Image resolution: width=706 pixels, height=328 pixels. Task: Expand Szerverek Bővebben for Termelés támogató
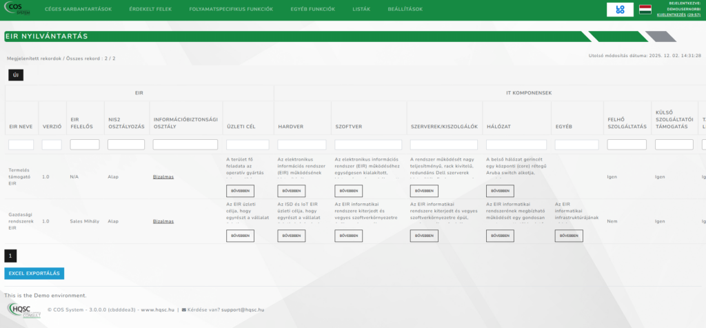pyautogui.click(x=424, y=191)
